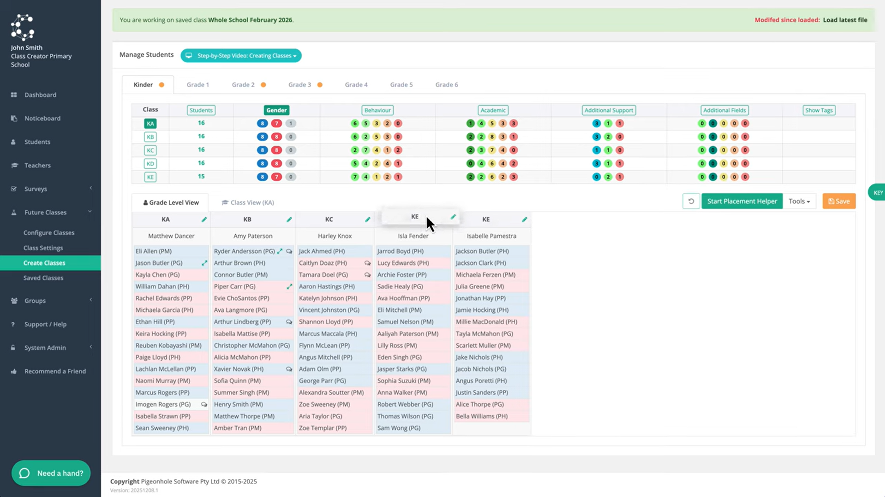This screenshot has width=885, height=497.
Task: Toggle the Behaviour column filter
Action: [x=377, y=110]
